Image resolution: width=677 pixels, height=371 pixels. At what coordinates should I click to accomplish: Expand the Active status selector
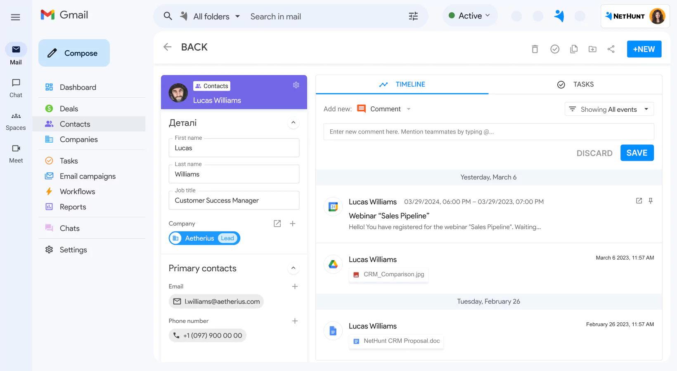point(470,15)
